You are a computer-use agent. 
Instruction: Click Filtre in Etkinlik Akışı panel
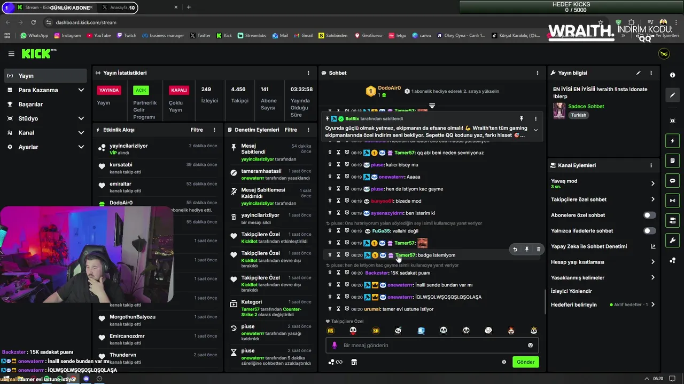tap(197, 130)
